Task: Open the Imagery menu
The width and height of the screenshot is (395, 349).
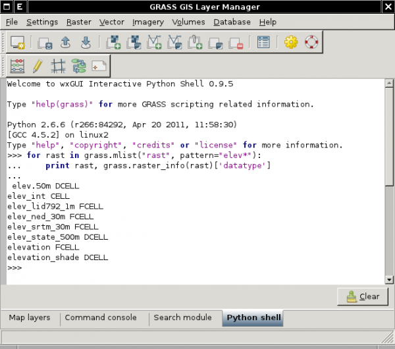Action: 147,22
